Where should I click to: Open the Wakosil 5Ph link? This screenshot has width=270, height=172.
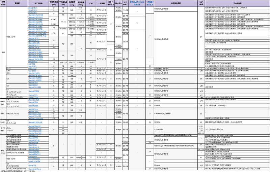tap(33, 95)
